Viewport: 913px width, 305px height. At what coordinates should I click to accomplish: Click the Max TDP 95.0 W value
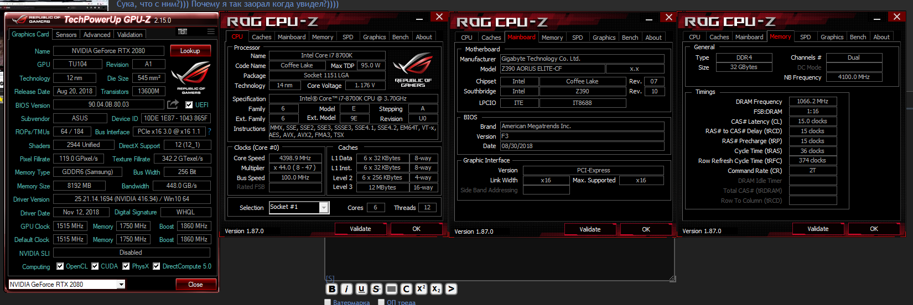371,65
